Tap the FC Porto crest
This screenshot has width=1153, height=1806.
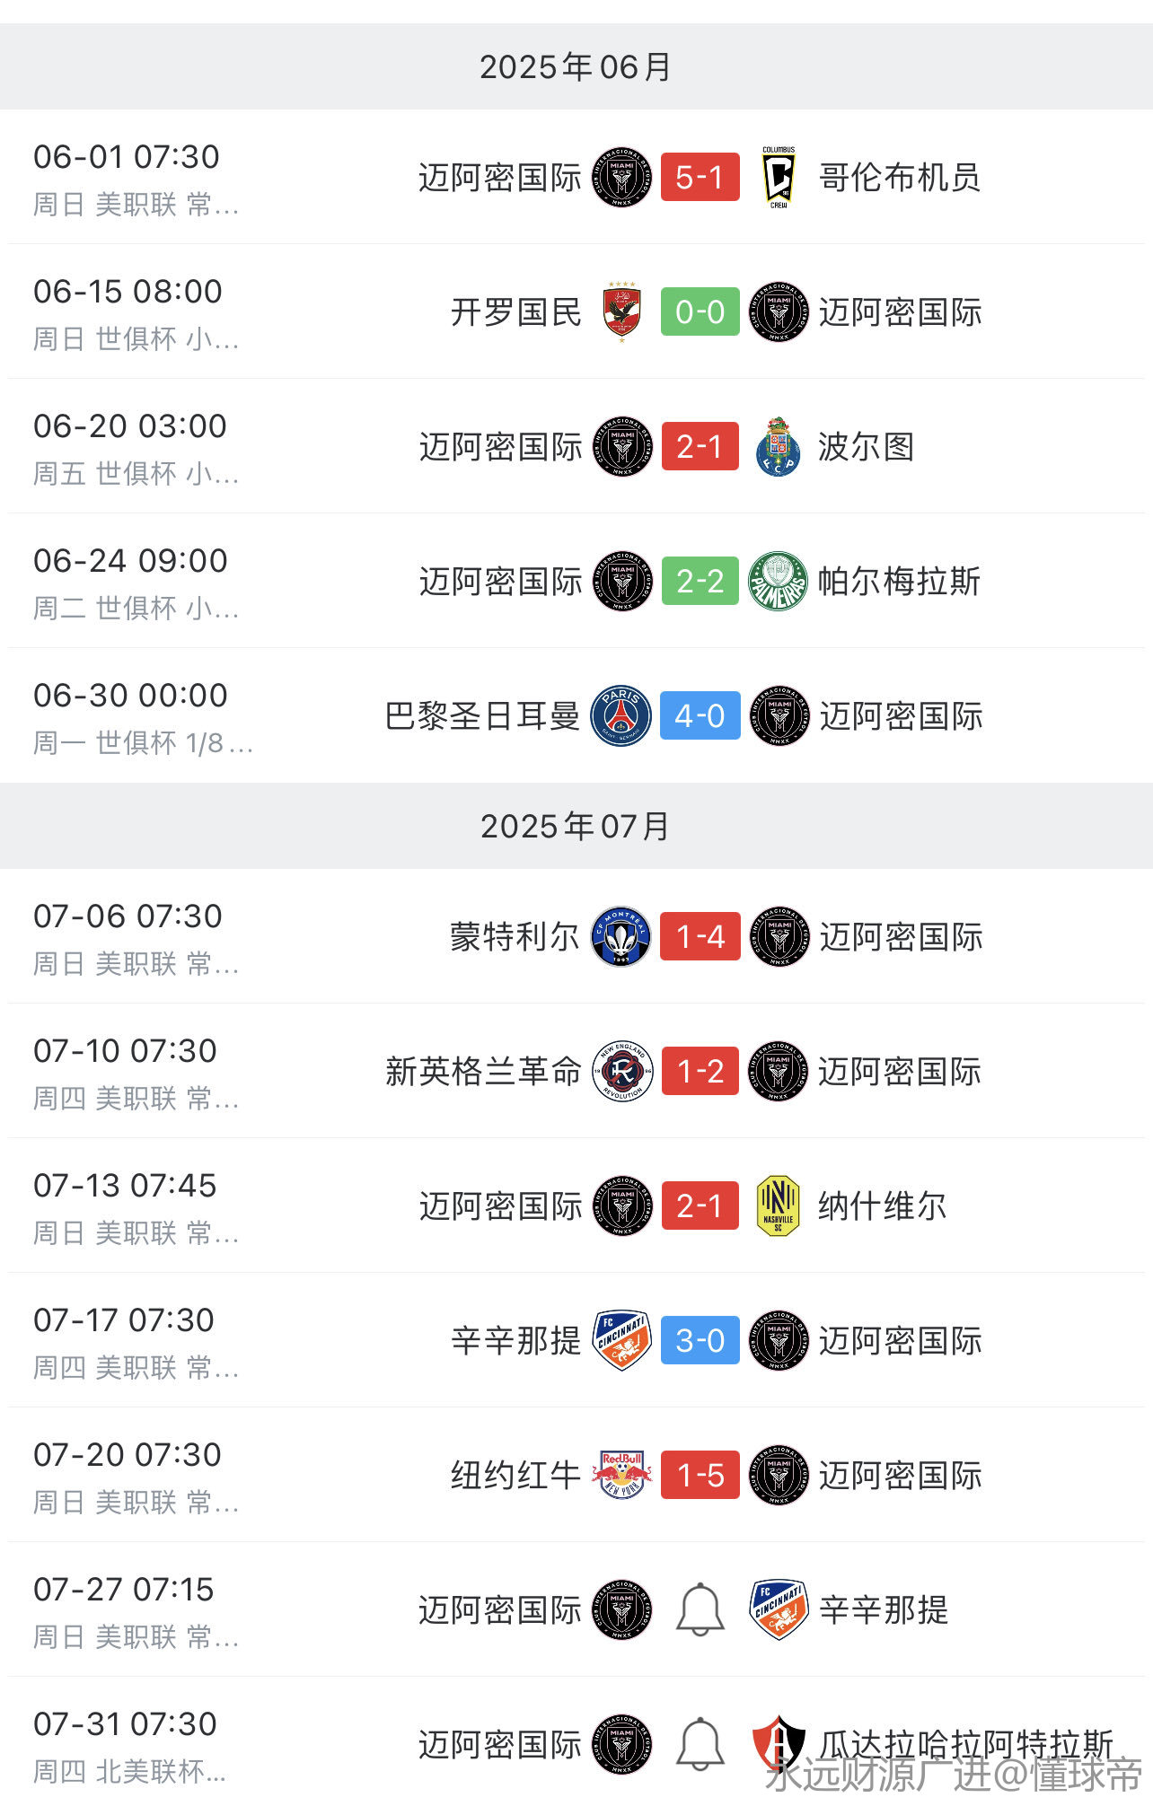click(779, 446)
